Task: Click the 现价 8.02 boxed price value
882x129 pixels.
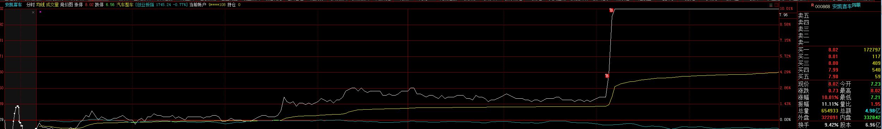Action: (833, 84)
